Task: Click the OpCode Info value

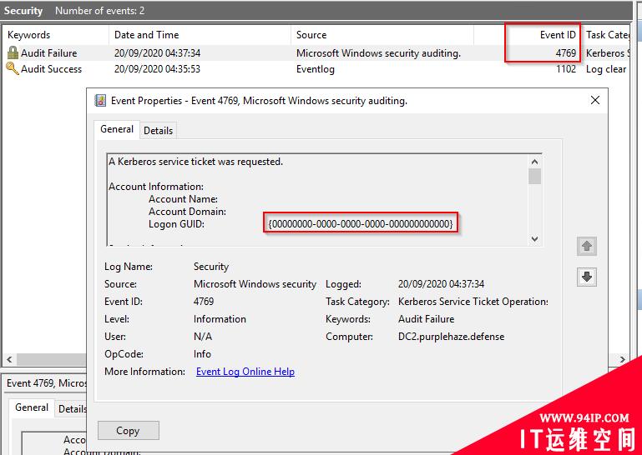Action: point(202,354)
